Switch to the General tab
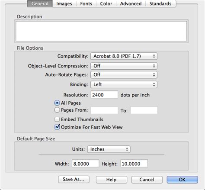 click(x=40, y=3)
